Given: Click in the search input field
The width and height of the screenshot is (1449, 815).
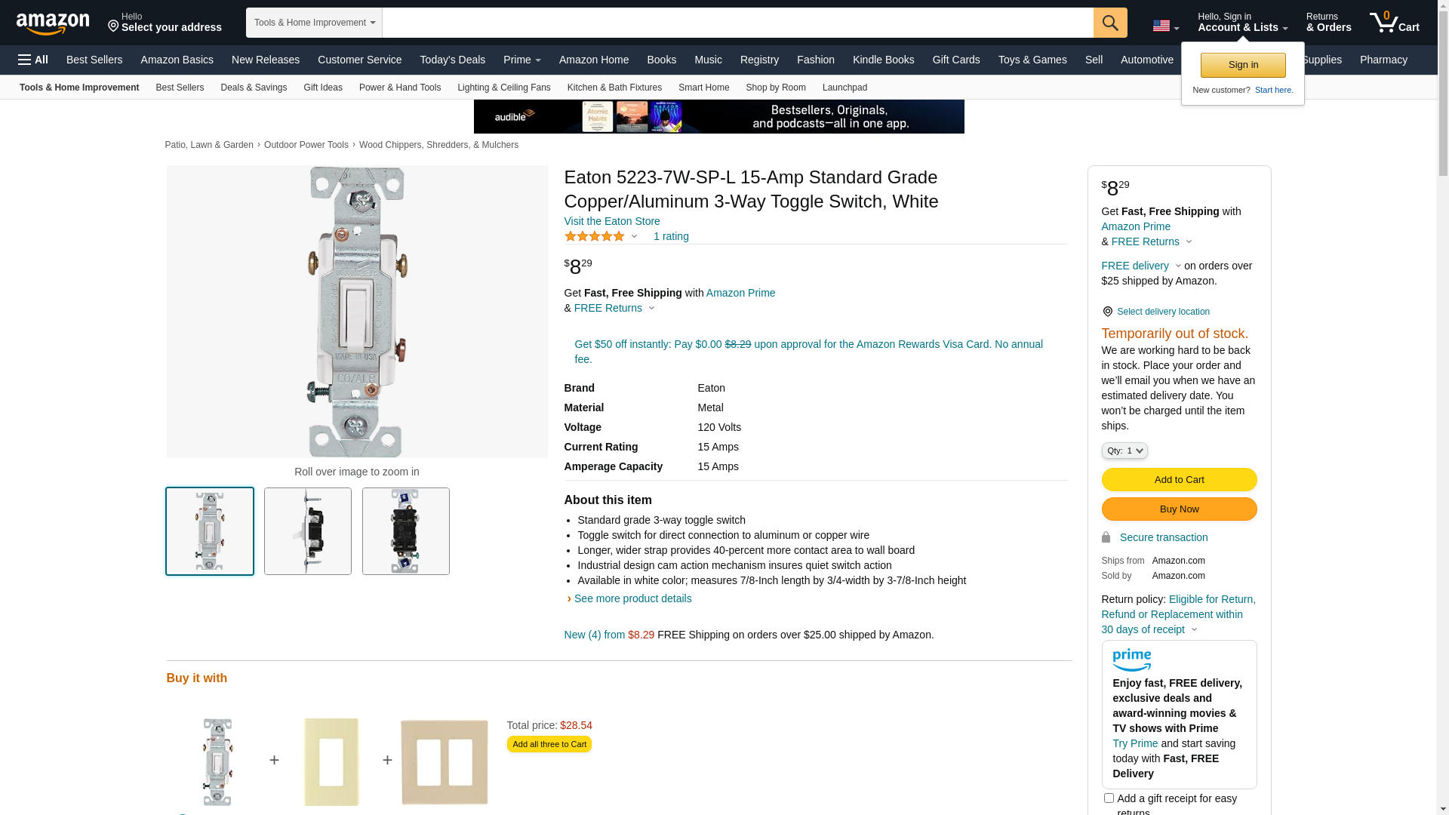Looking at the screenshot, I should point(737,23).
